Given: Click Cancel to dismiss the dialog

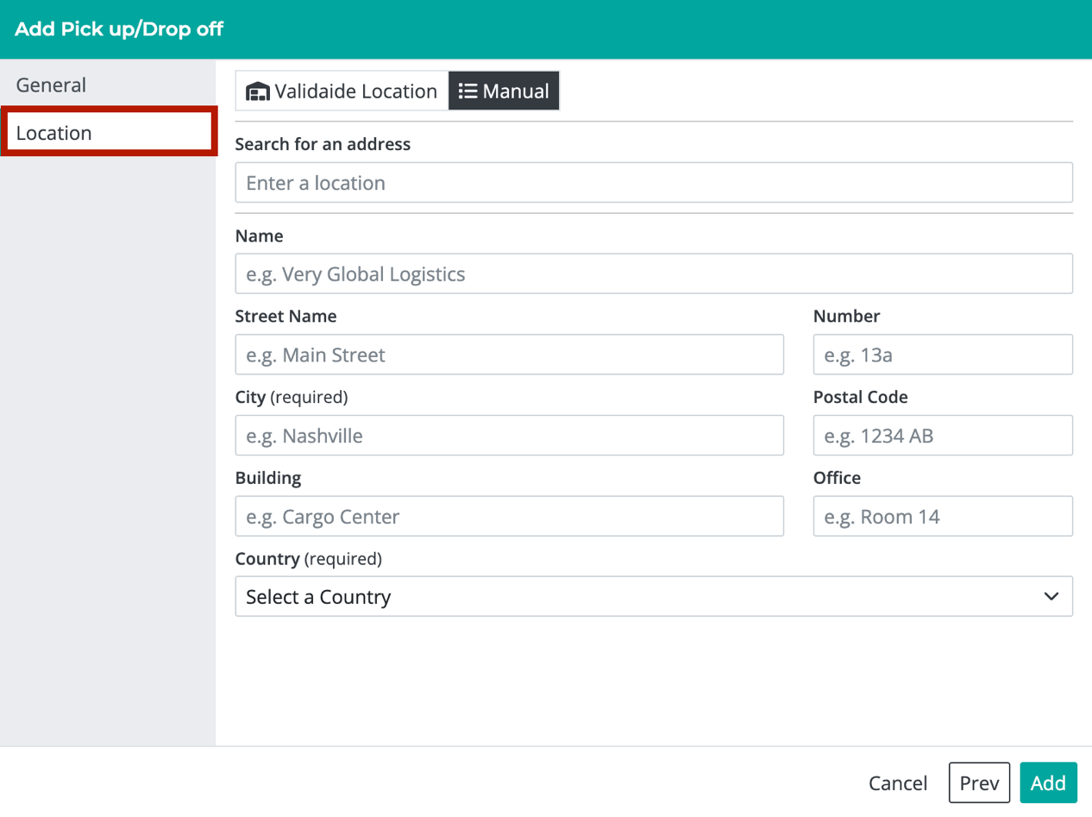Looking at the screenshot, I should point(897,782).
